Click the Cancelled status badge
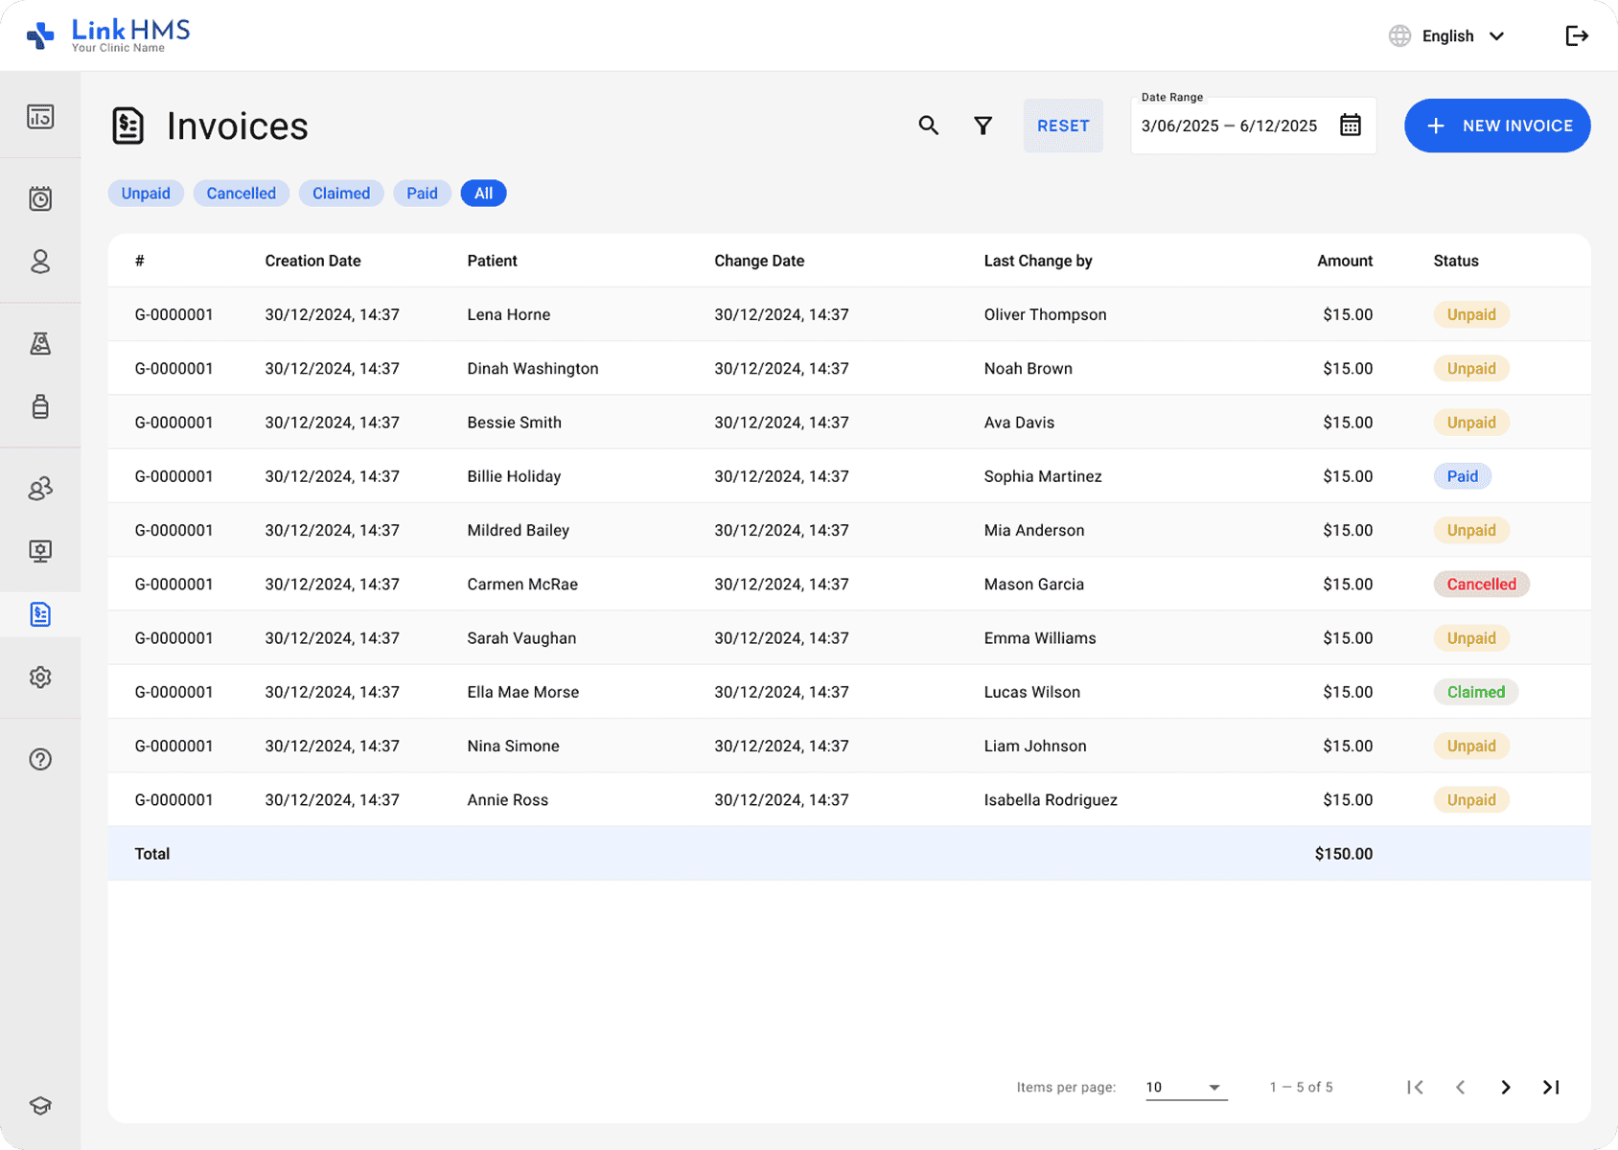 [1482, 584]
